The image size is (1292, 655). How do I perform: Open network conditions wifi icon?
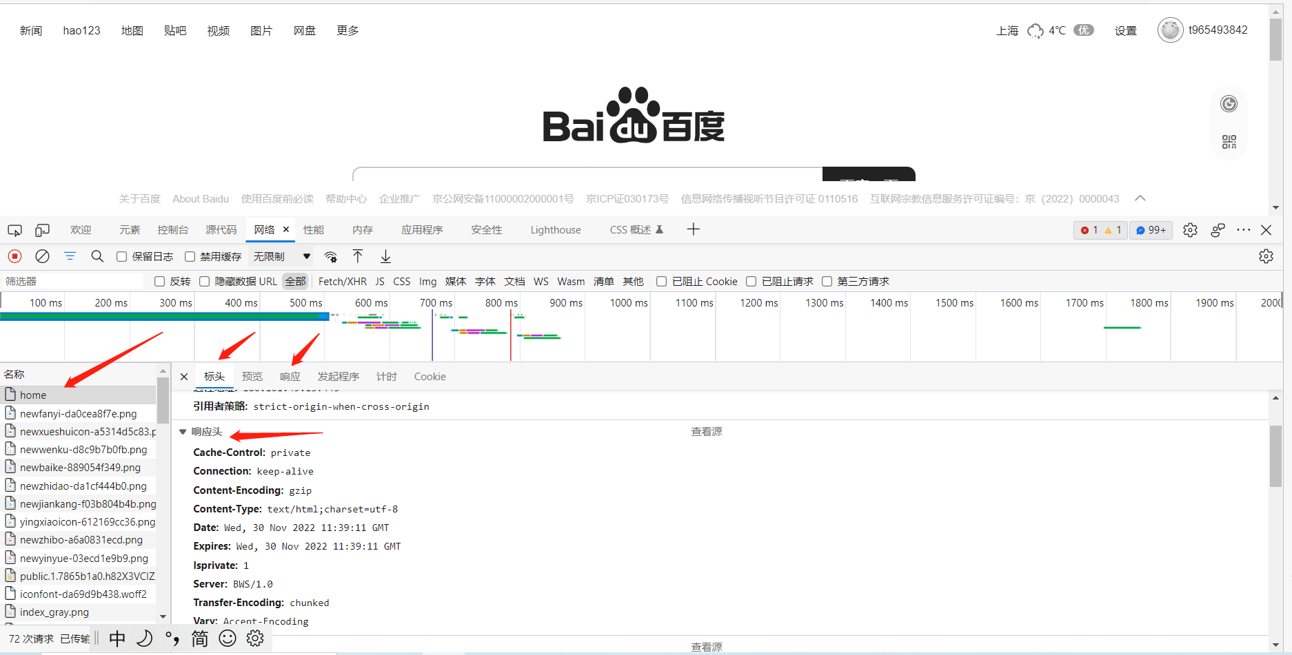[331, 257]
